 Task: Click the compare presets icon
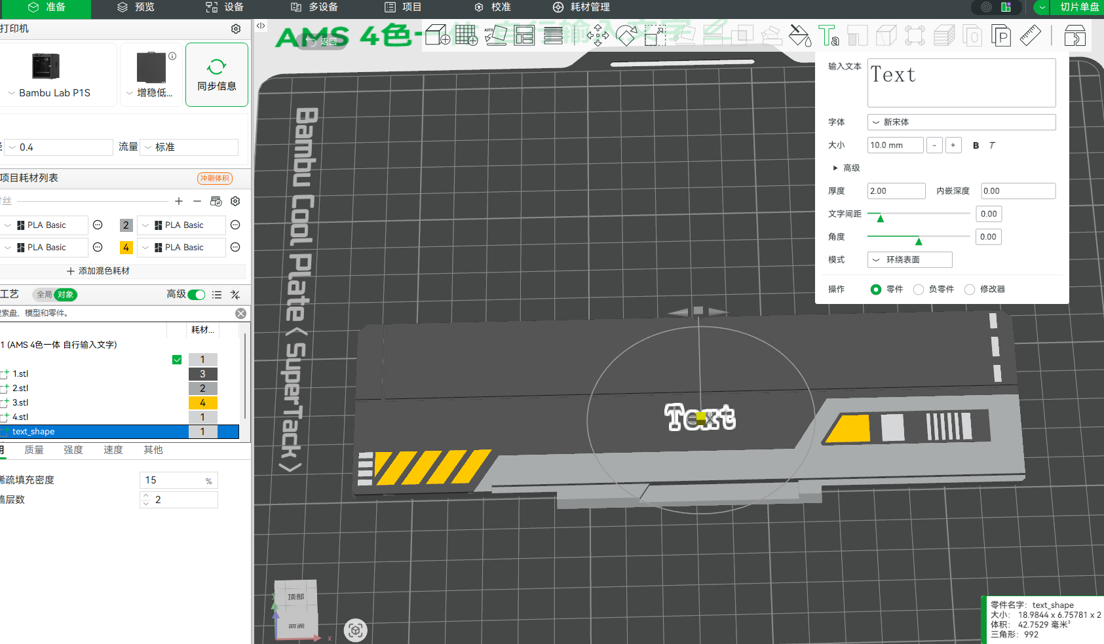click(235, 295)
